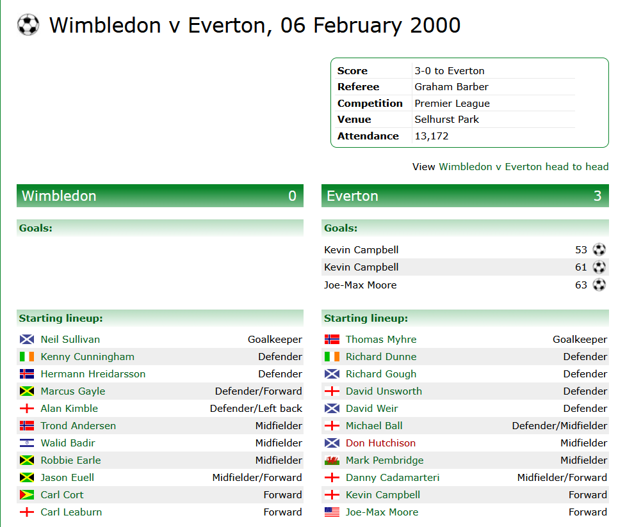Viewport: 634px width, 527px height.
Task: Click the goal ball icon for minute 63
Action: [599, 285]
